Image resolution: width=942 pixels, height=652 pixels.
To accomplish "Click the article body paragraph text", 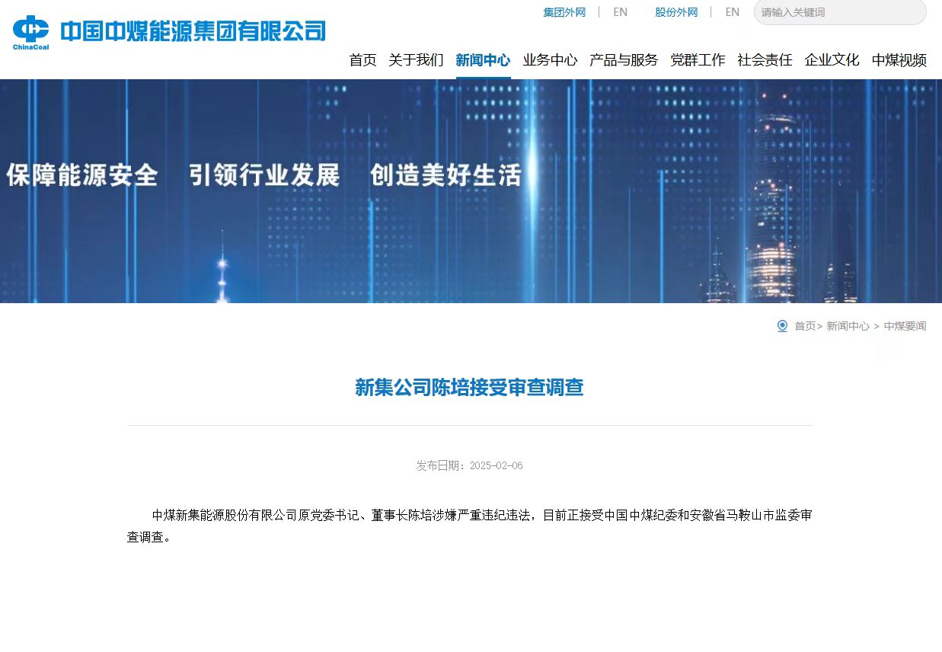I will 469,526.
